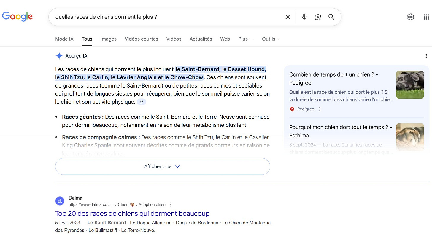Start voice search with microphone icon
The width and height of the screenshot is (432, 243).
pyautogui.click(x=304, y=17)
